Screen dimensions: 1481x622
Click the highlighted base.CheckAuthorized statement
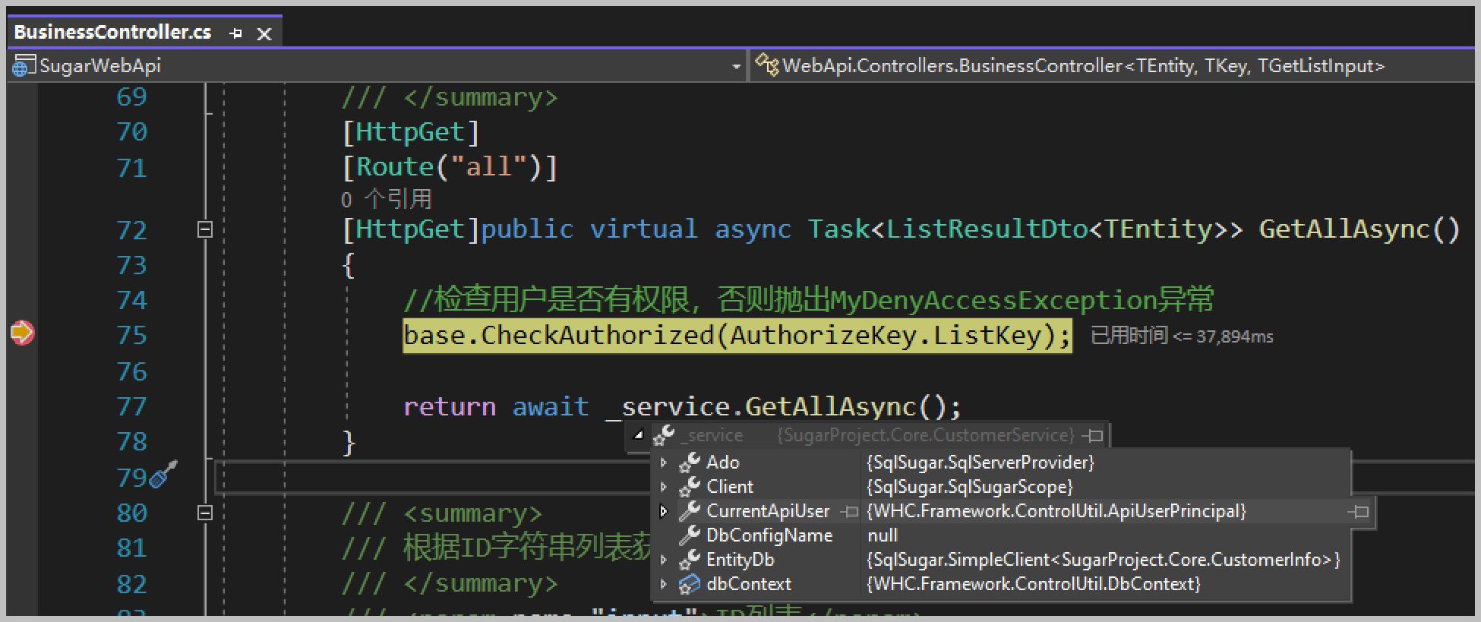[x=737, y=335]
